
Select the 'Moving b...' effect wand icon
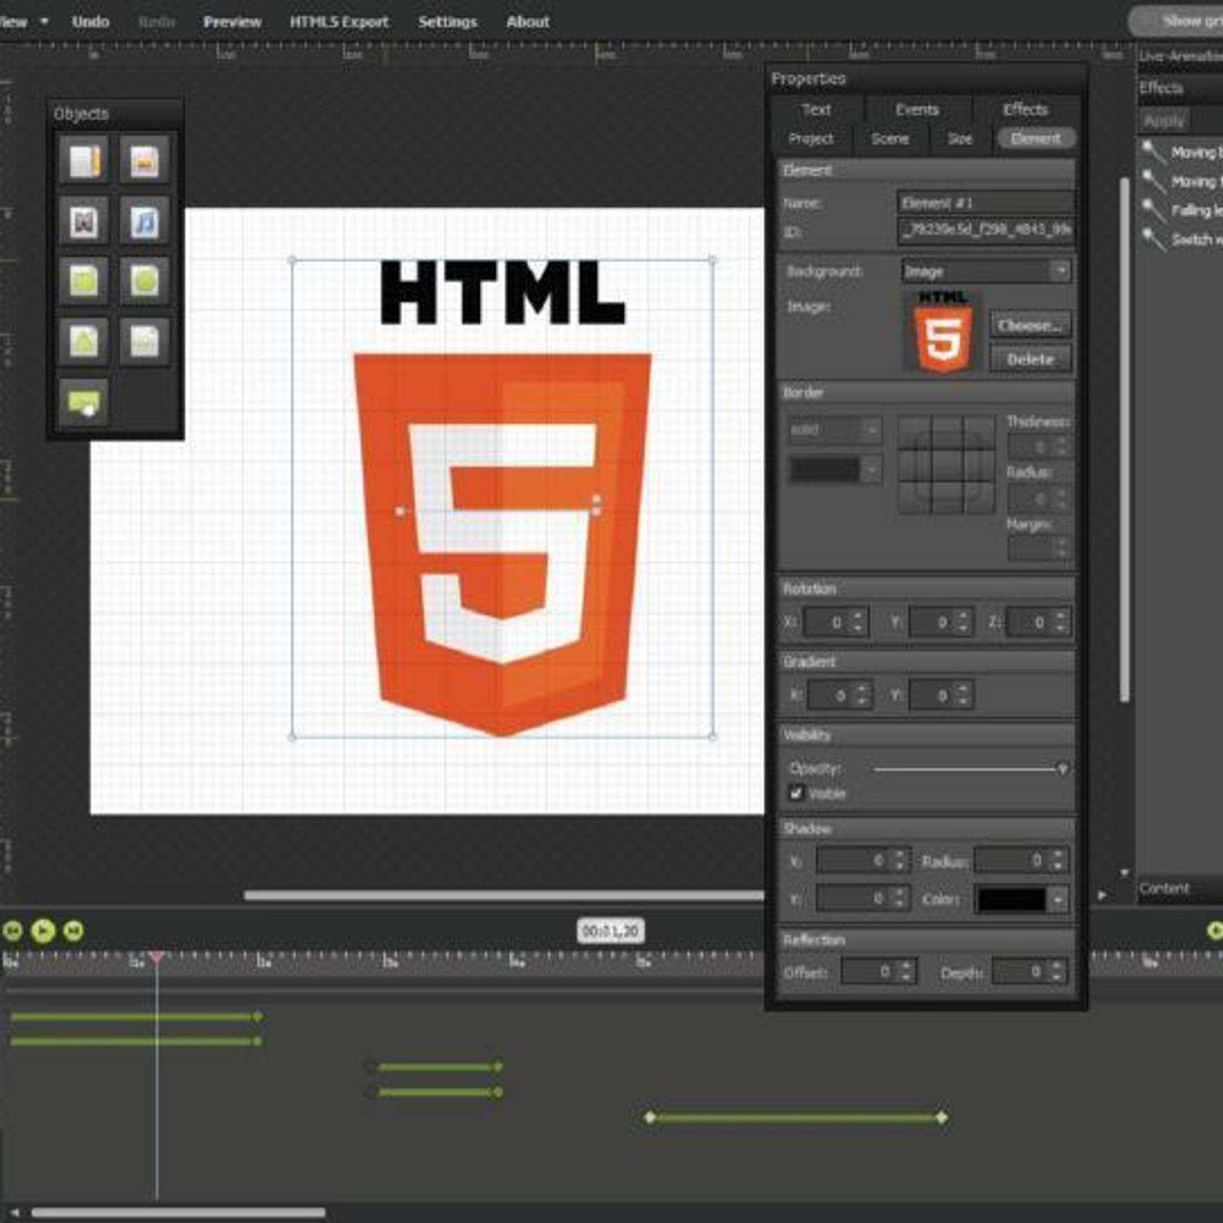(1153, 151)
